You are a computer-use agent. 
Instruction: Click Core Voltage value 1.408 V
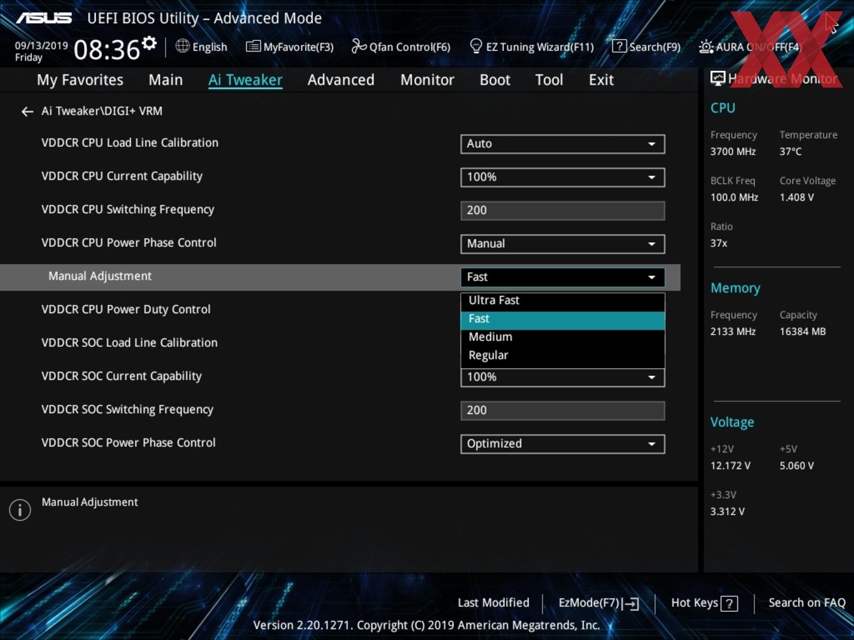[x=796, y=197]
